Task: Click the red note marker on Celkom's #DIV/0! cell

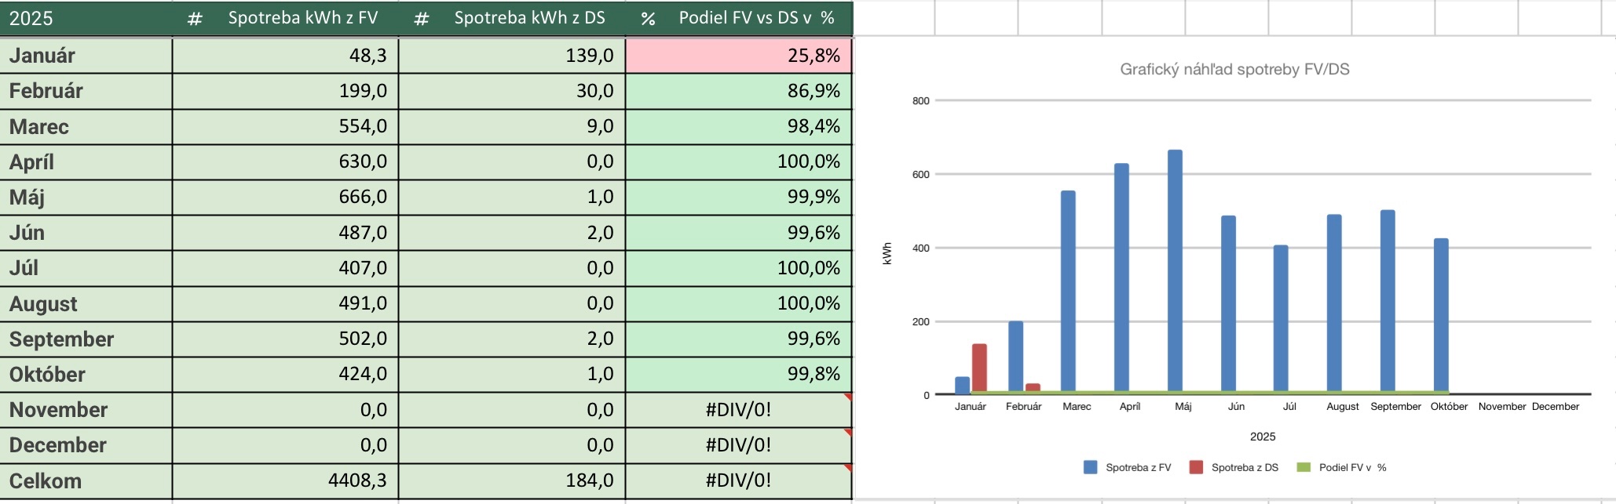Action: click(x=847, y=468)
